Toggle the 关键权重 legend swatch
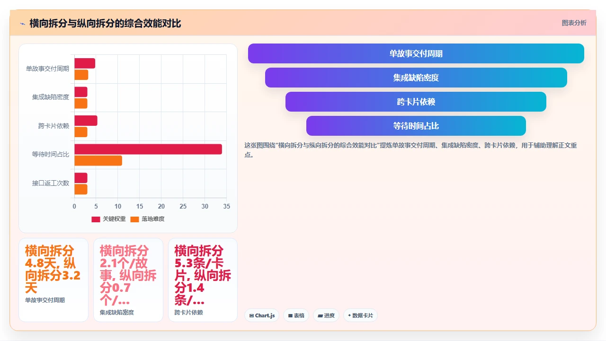The height and width of the screenshot is (341, 606). coord(96,219)
